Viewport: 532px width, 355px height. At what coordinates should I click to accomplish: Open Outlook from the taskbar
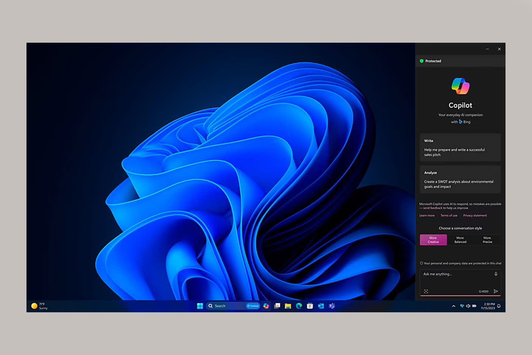tap(321, 306)
